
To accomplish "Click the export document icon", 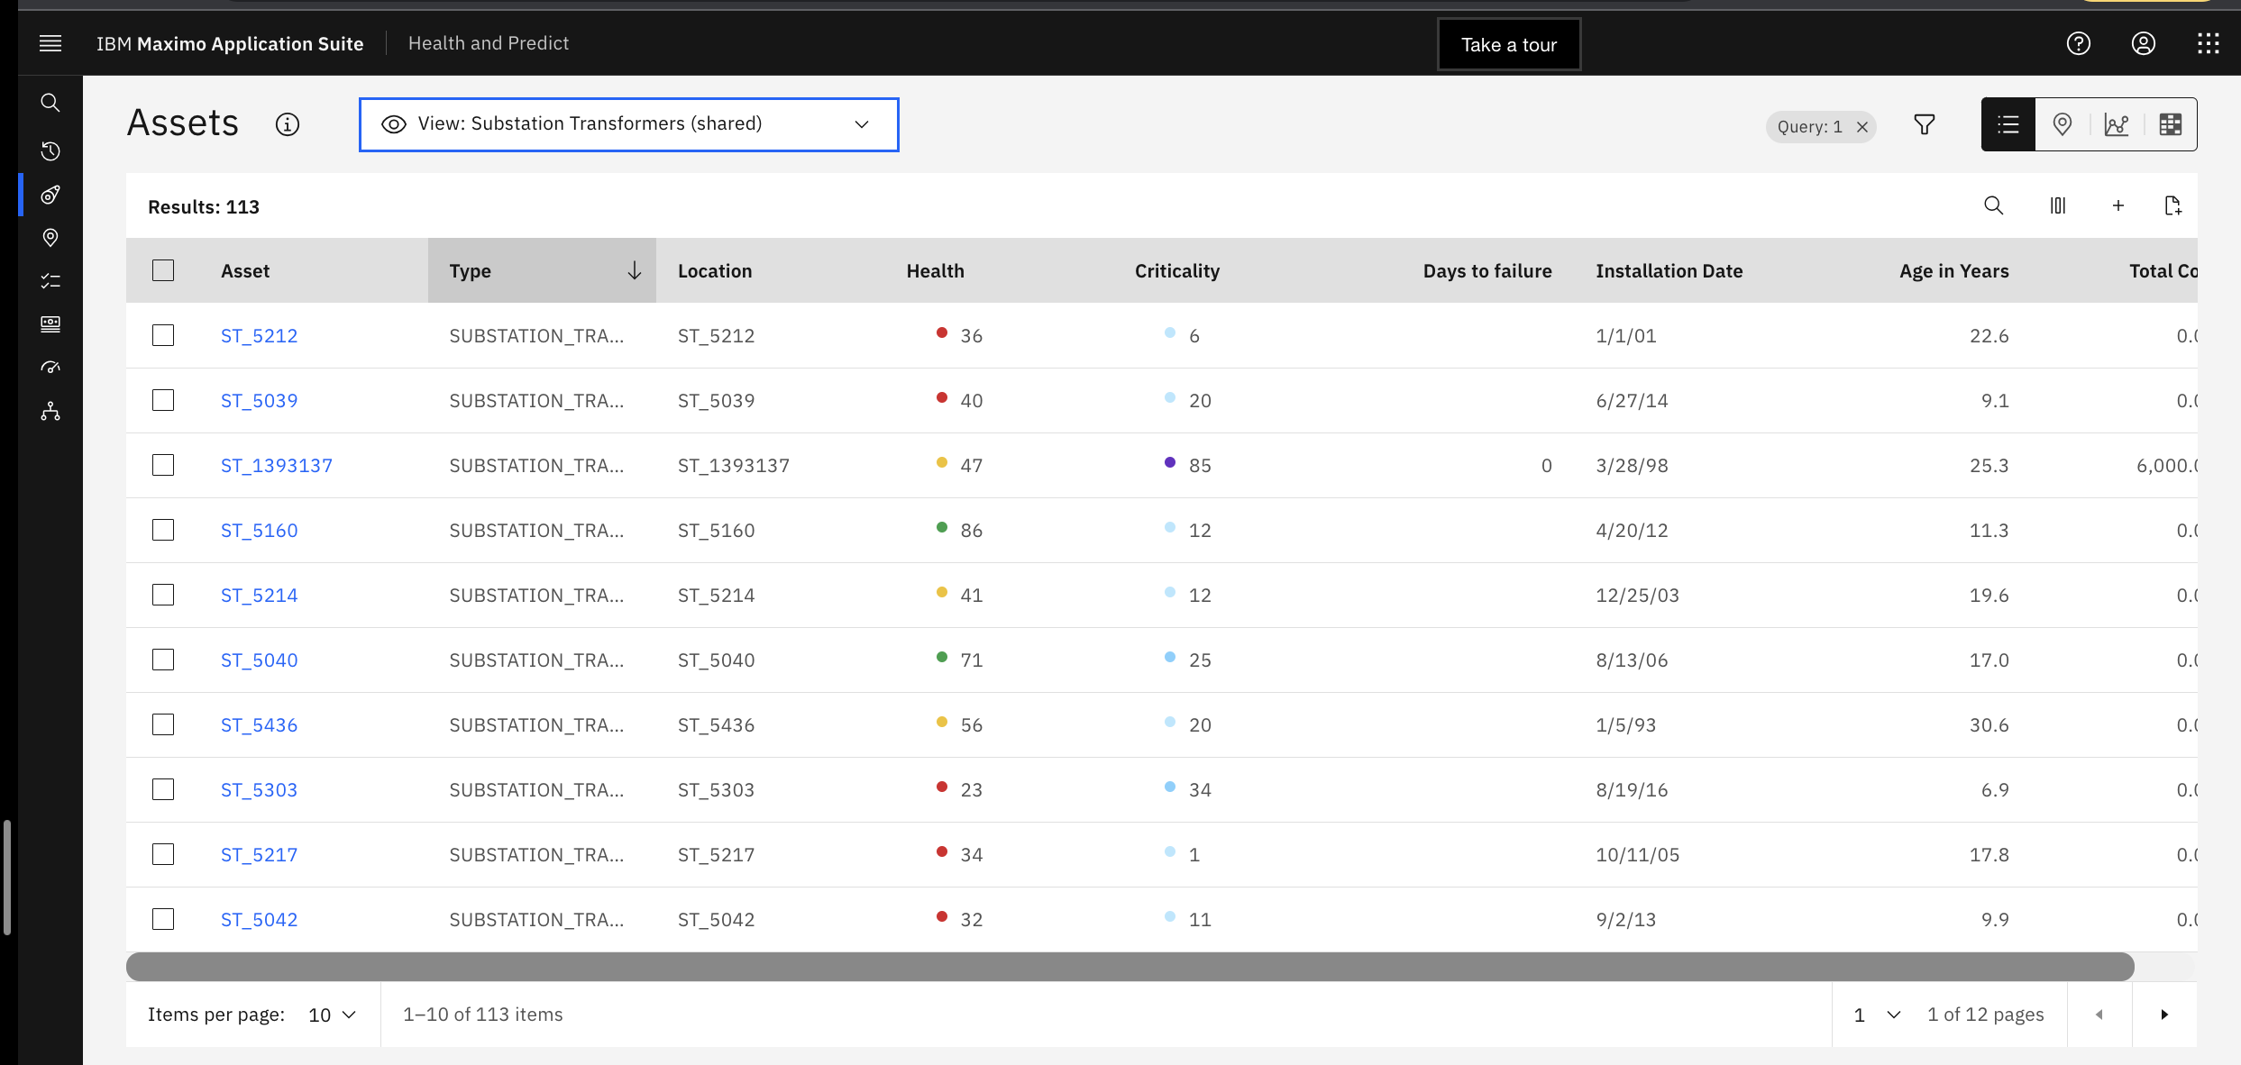I will [2172, 205].
